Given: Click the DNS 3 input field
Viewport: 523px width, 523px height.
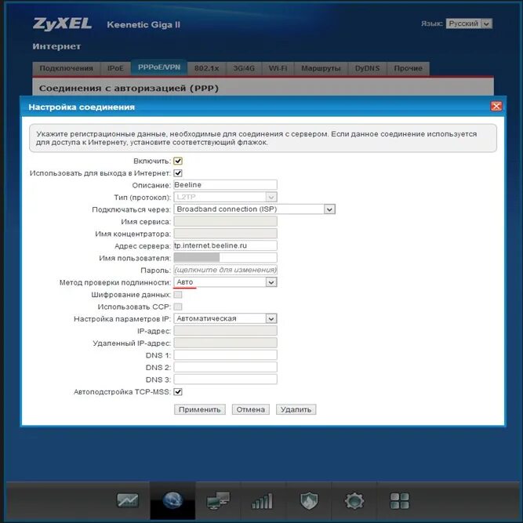Looking at the screenshot, I should coord(225,380).
